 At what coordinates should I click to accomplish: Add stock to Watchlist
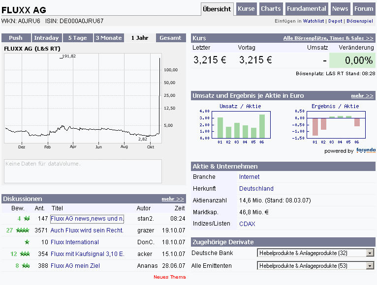coord(314,21)
